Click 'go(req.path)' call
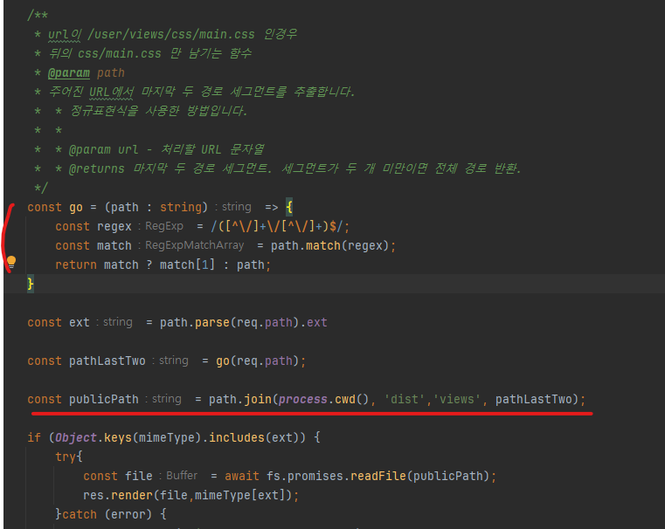Viewport: 665px width, 529px height. [x=258, y=361]
